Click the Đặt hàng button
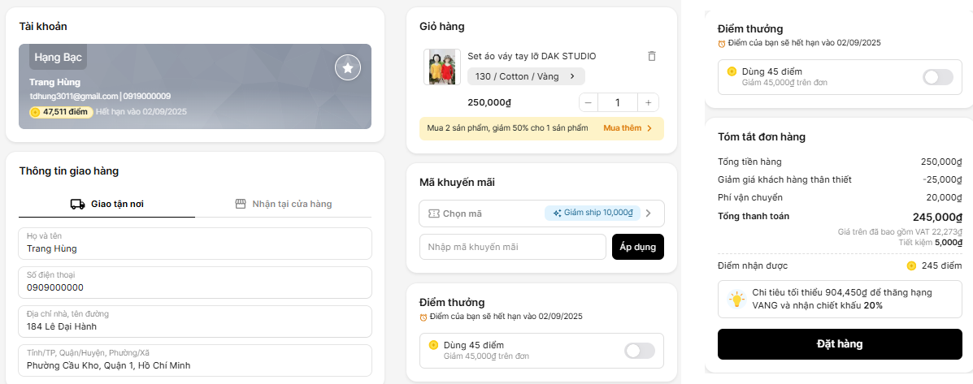This screenshot has height=384, width=973. coord(840,344)
